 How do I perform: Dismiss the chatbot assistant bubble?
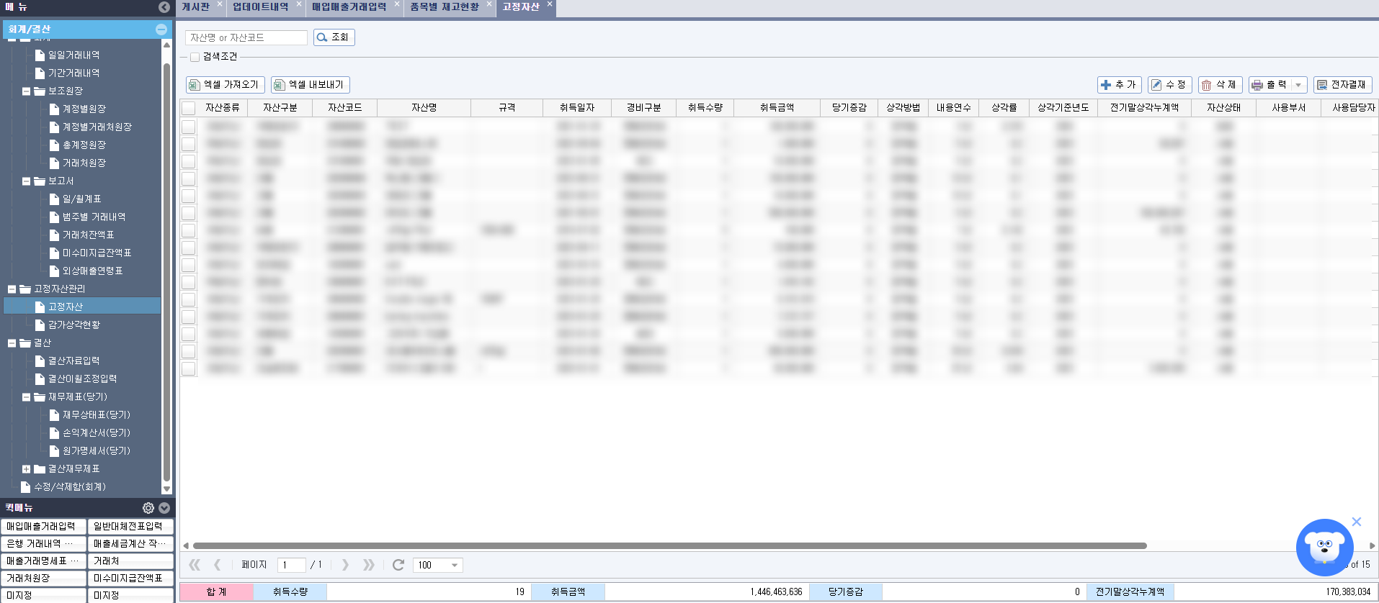click(1357, 522)
